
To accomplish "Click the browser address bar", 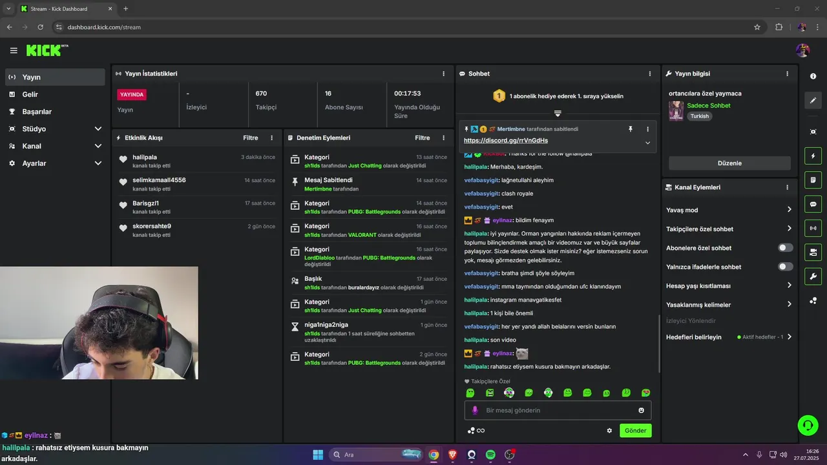I will pyautogui.click(x=401, y=27).
